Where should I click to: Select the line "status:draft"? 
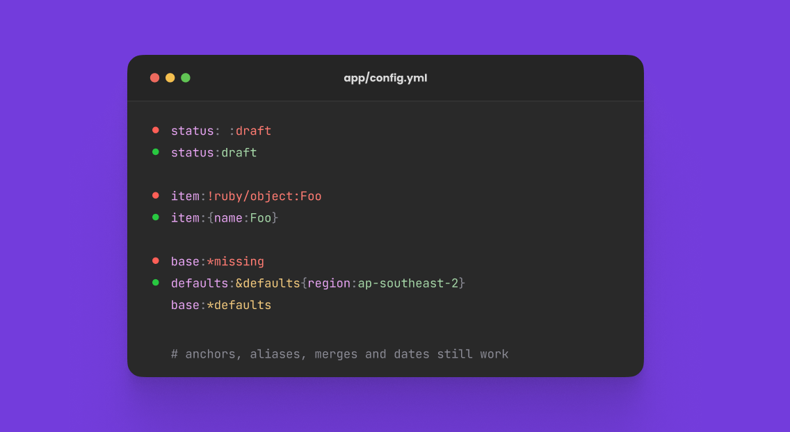(x=214, y=152)
